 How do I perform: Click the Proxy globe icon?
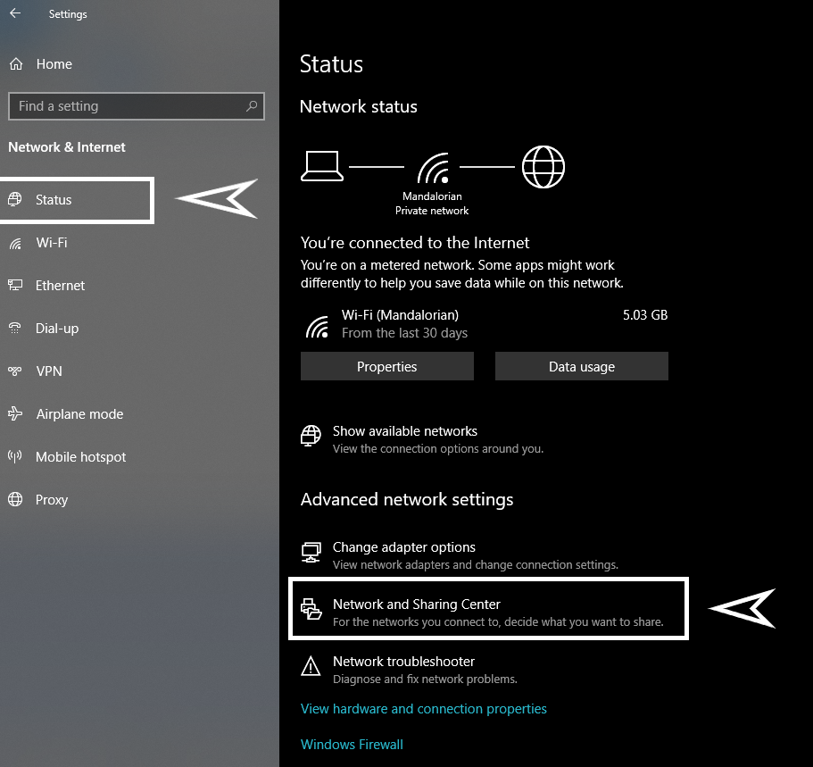[15, 499]
